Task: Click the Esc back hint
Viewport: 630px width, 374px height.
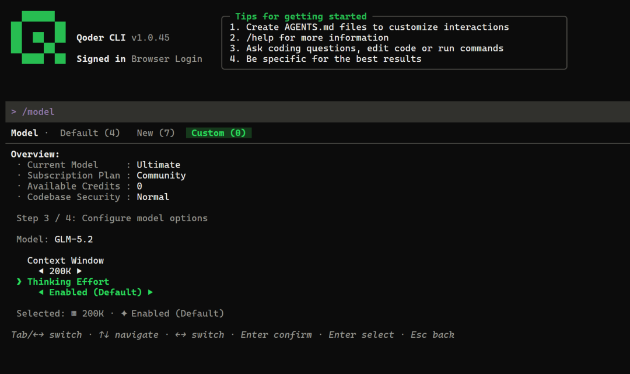Action: 432,335
